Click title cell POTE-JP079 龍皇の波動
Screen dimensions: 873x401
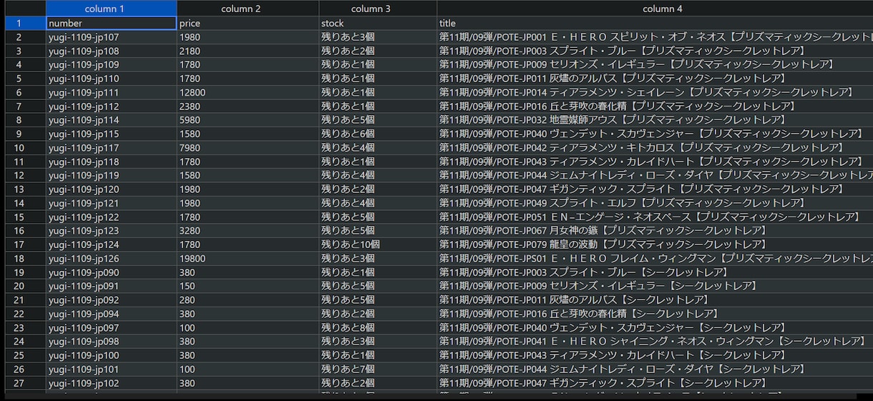pos(655,244)
